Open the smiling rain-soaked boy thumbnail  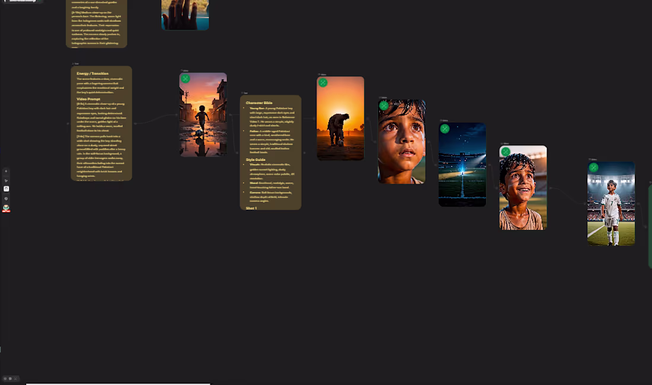tap(523, 187)
